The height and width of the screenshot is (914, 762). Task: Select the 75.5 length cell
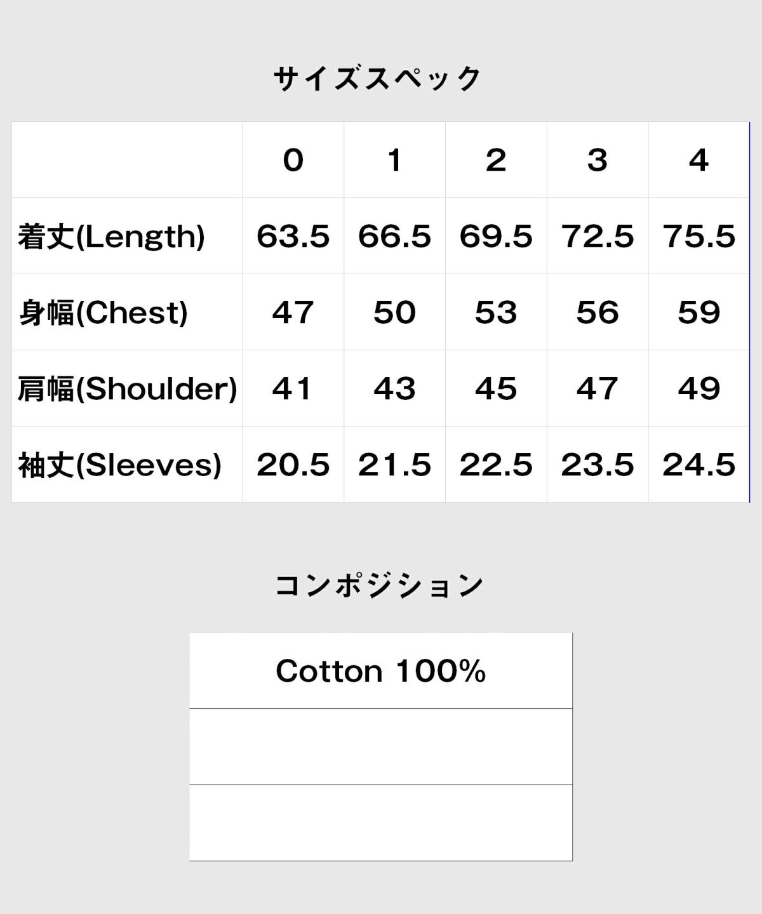[x=698, y=236]
